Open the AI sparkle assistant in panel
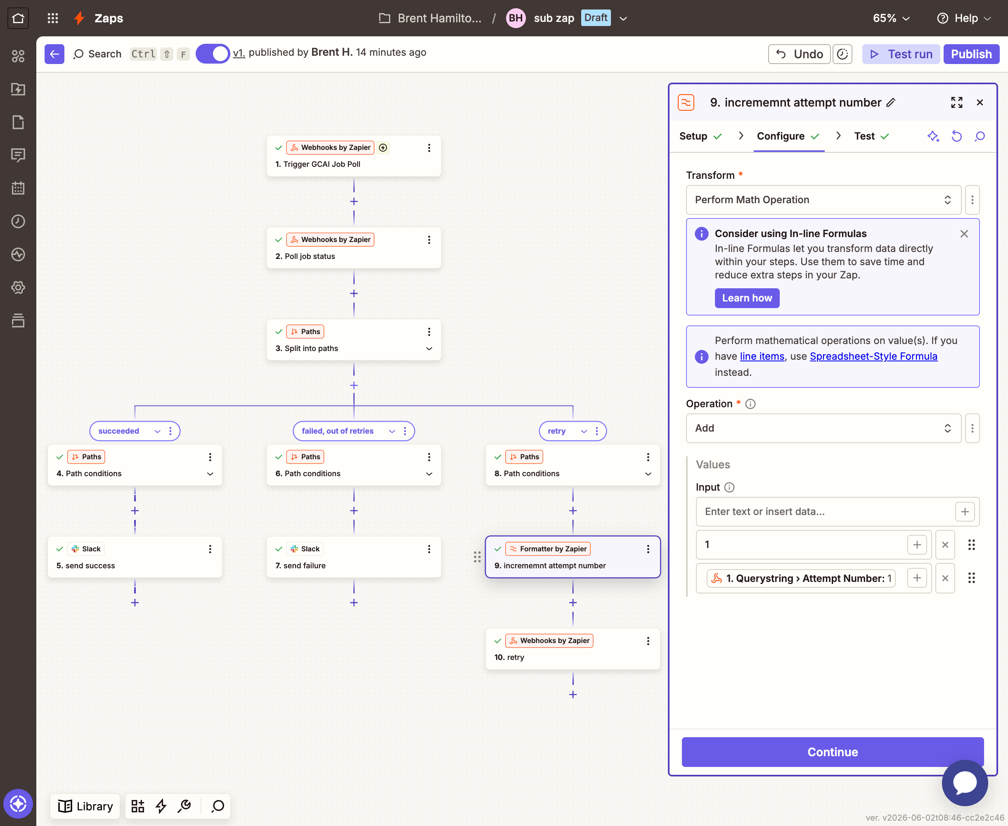Viewport: 1008px width, 826px height. tap(933, 136)
